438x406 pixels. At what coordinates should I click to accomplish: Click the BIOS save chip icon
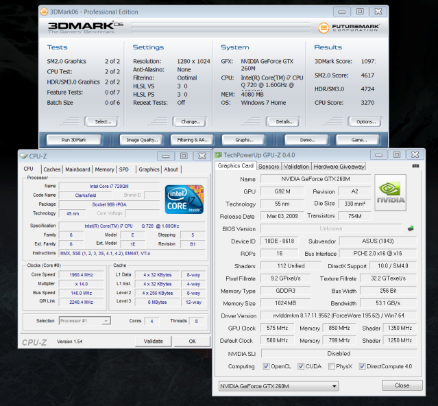[411, 228]
